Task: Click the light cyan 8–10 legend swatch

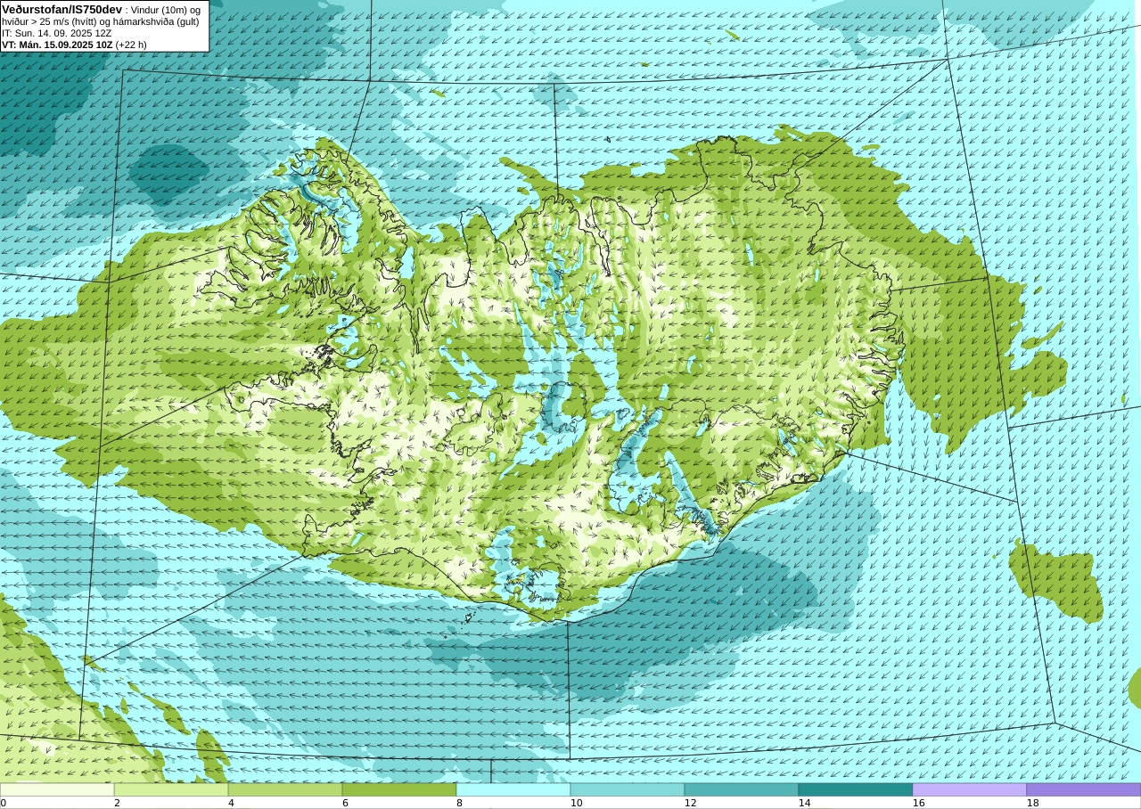Action: point(513,789)
